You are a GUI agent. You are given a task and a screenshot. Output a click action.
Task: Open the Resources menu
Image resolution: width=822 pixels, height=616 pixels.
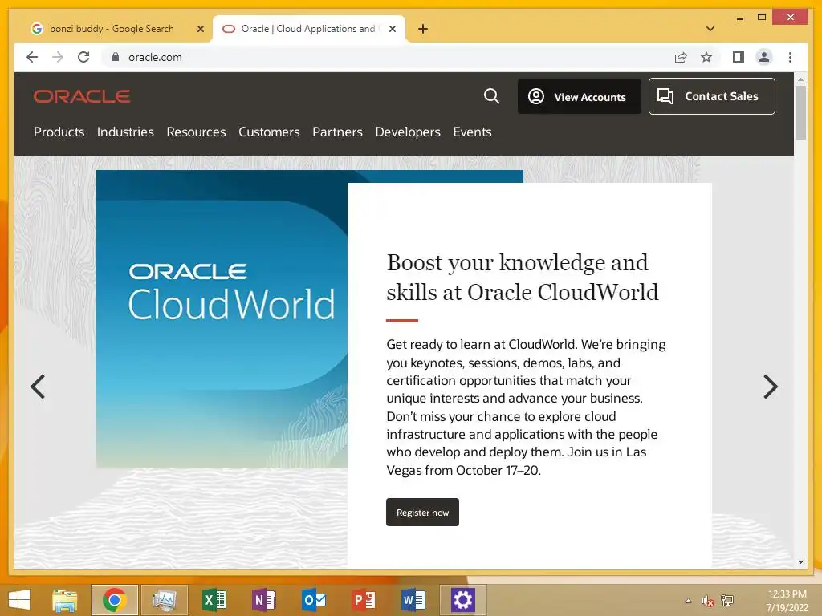(196, 132)
